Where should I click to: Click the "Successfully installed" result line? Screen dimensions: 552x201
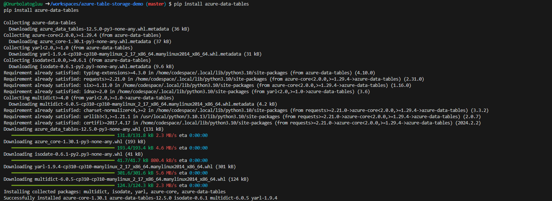[x=140, y=198]
